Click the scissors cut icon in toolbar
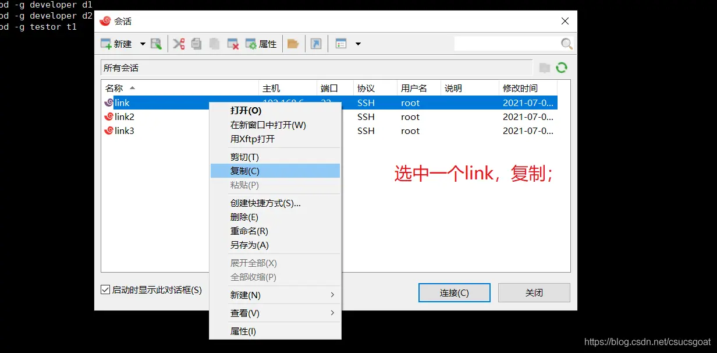 click(179, 44)
